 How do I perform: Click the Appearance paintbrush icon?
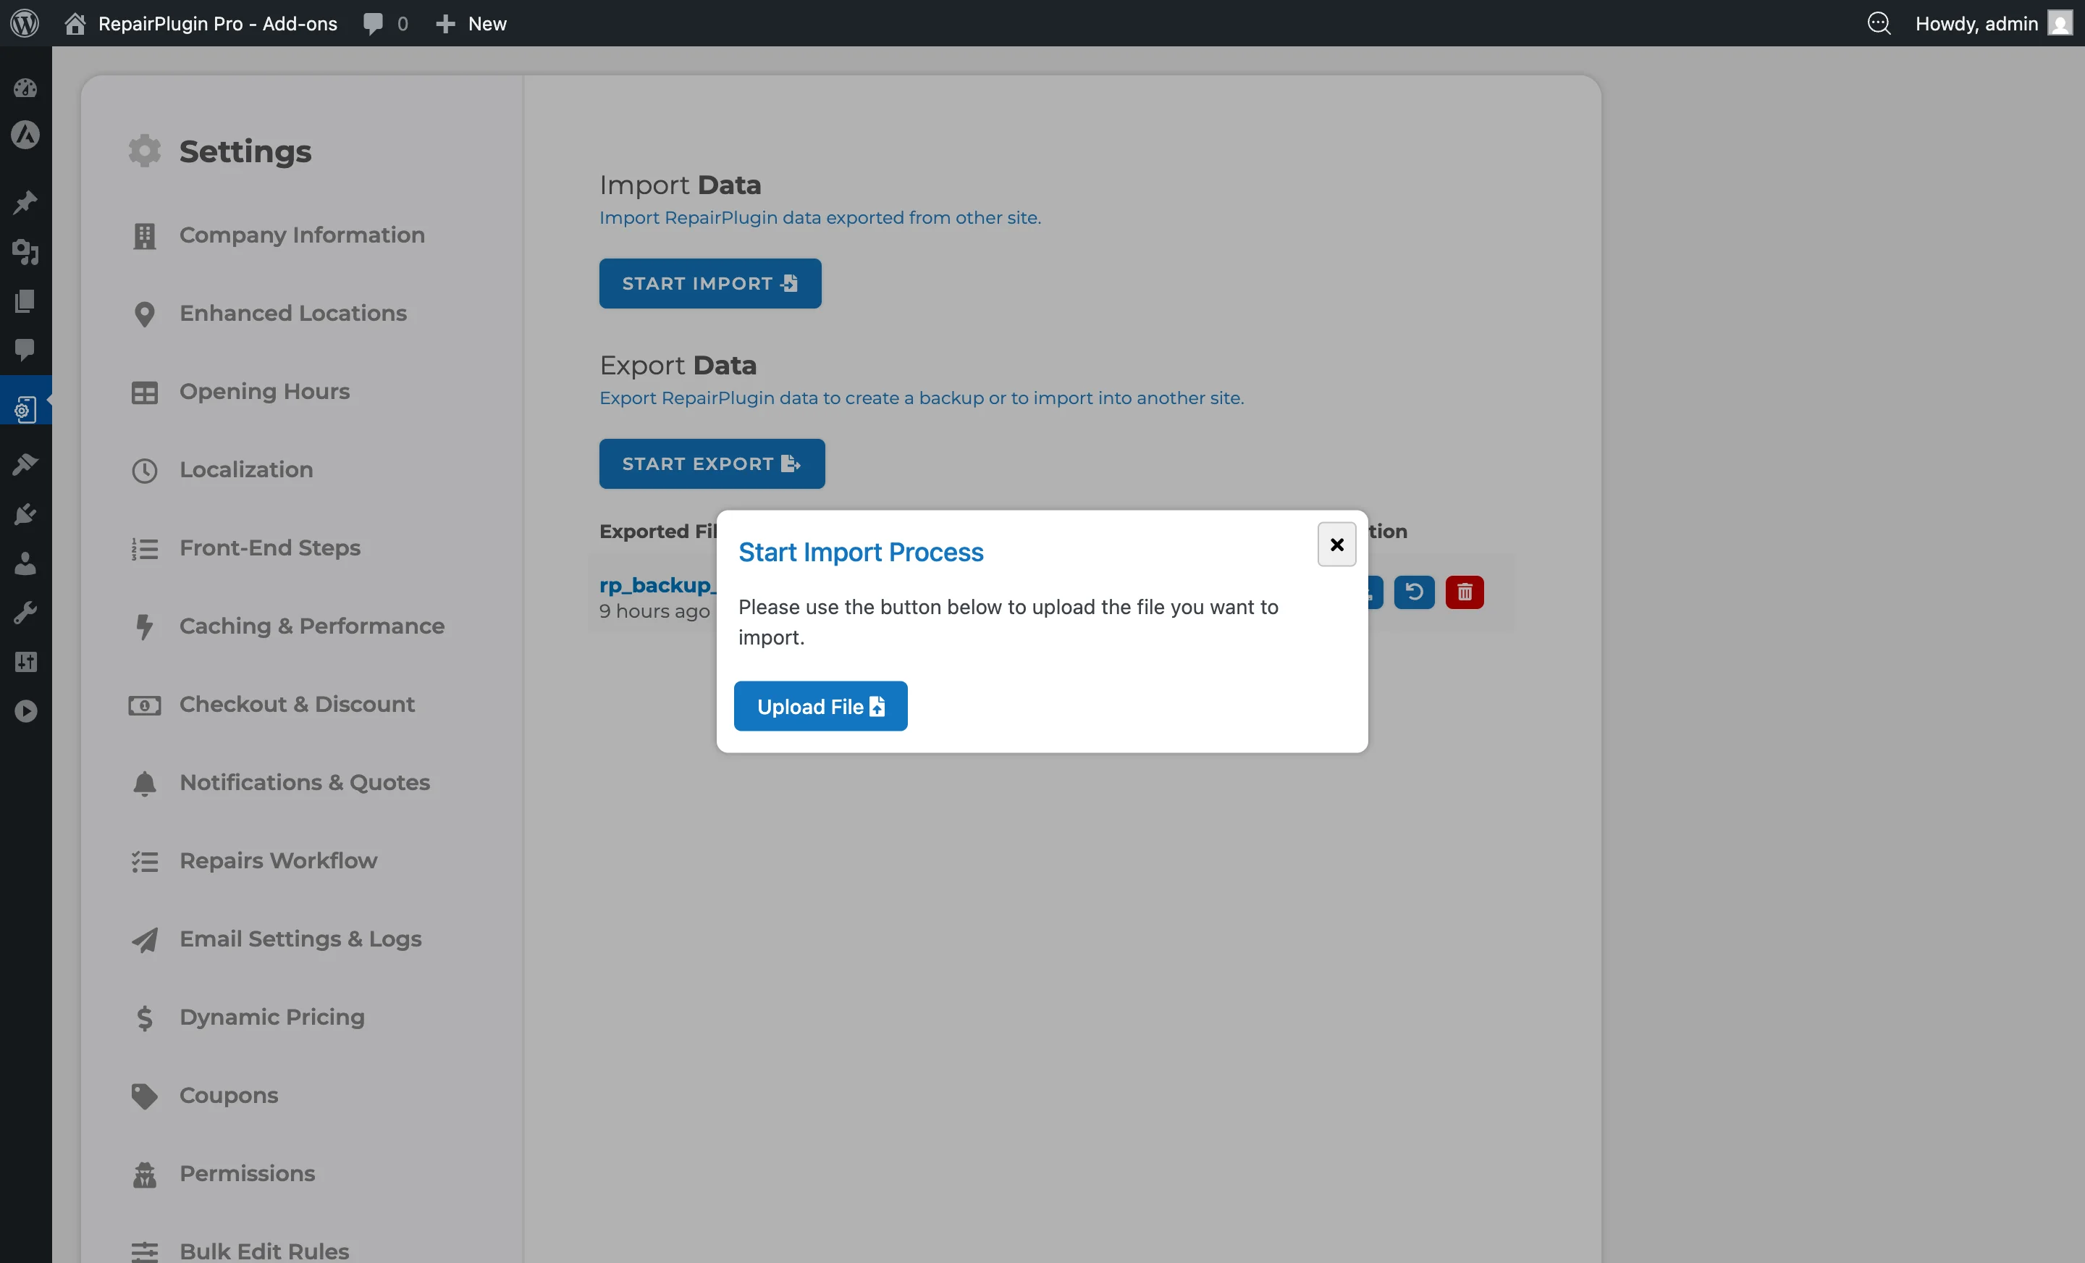25,463
